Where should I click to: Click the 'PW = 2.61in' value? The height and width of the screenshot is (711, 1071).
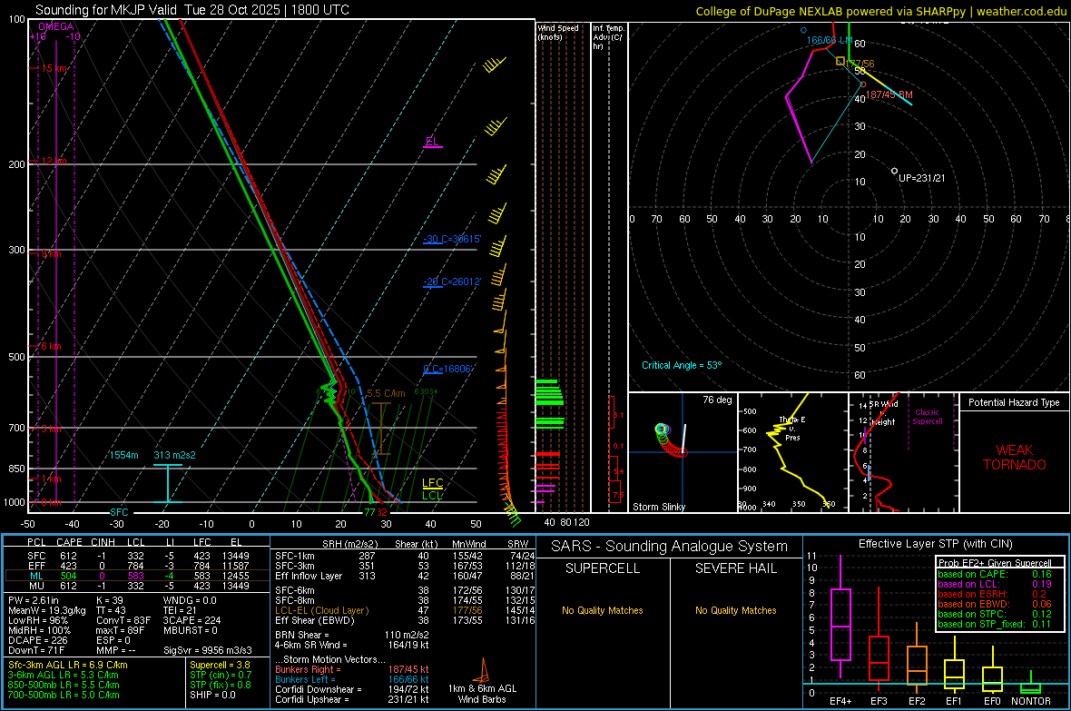[x=34, y=600]
